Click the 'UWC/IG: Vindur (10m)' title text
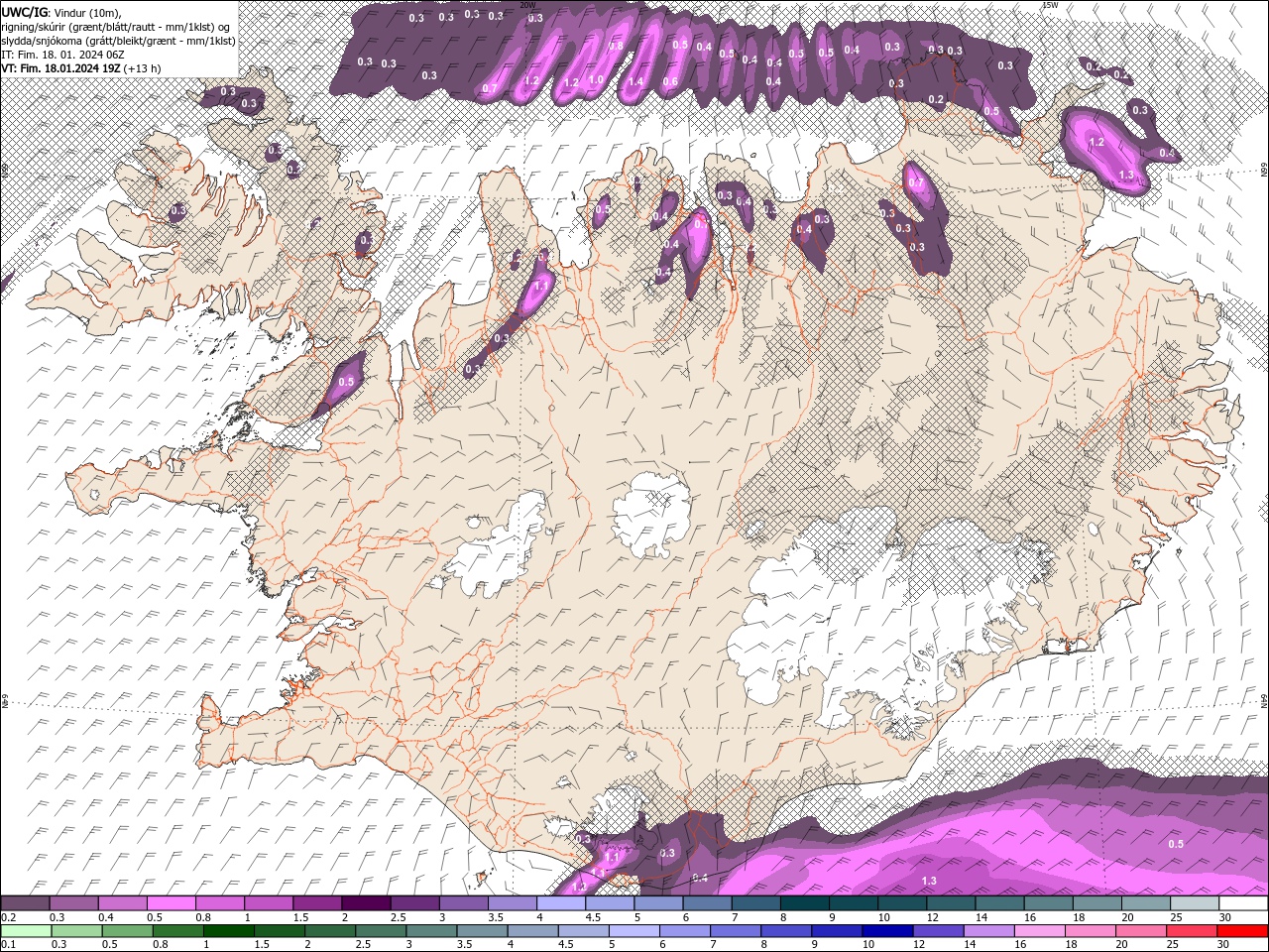The width and height of the screenshot is (1269, 952). tap(61, 12)
